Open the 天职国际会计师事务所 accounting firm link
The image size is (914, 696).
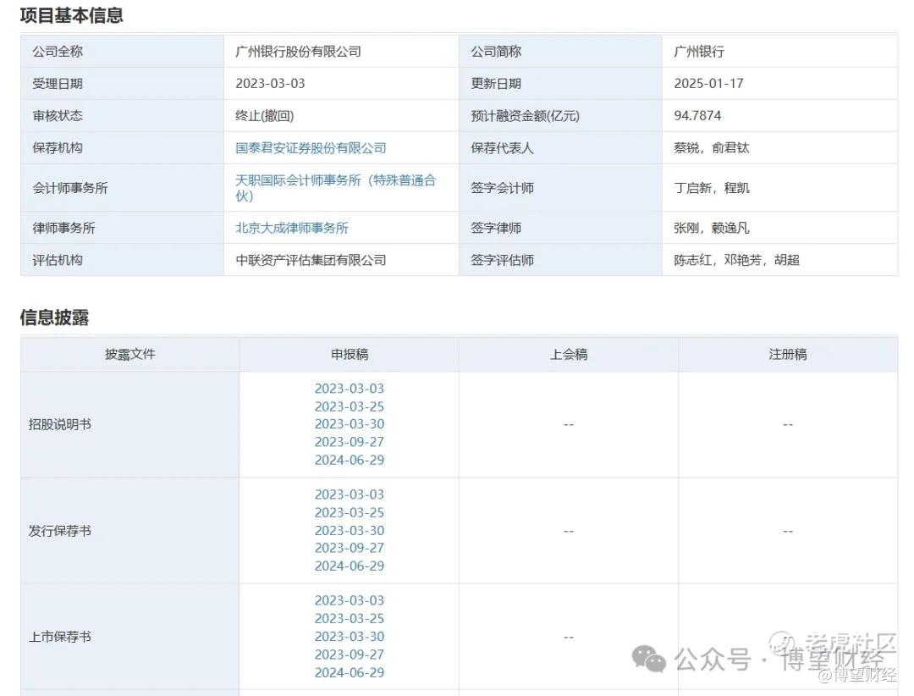336,188
